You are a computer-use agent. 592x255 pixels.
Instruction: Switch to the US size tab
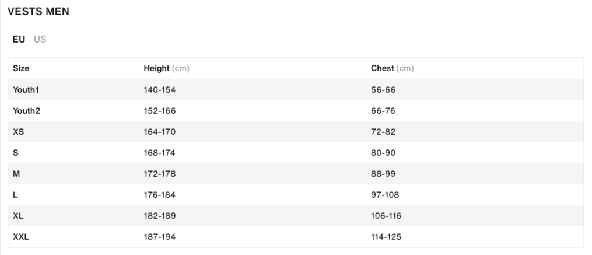point(40,39)
